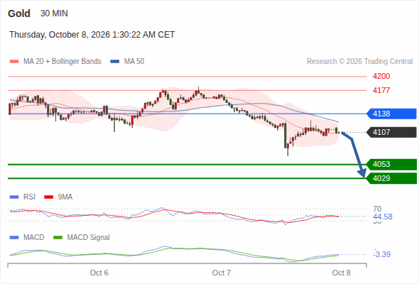Click the MACD Signal legend label
Image resolution: width=419 pixels, height=284 pixels.
click(89, 238)
